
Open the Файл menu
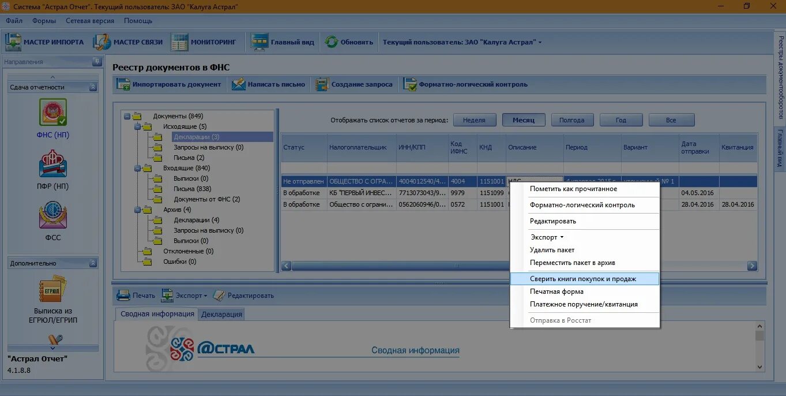[x=14, y=21]
